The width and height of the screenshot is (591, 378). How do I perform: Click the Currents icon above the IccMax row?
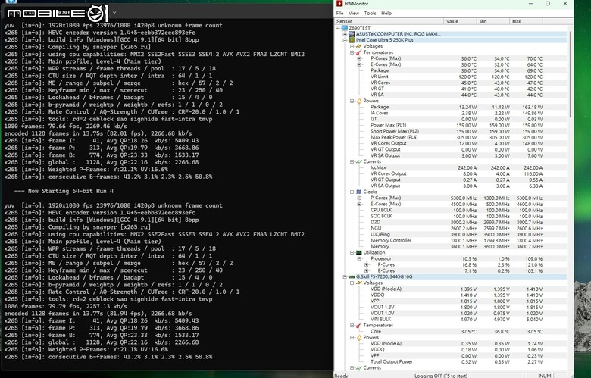tap(359, 161)
